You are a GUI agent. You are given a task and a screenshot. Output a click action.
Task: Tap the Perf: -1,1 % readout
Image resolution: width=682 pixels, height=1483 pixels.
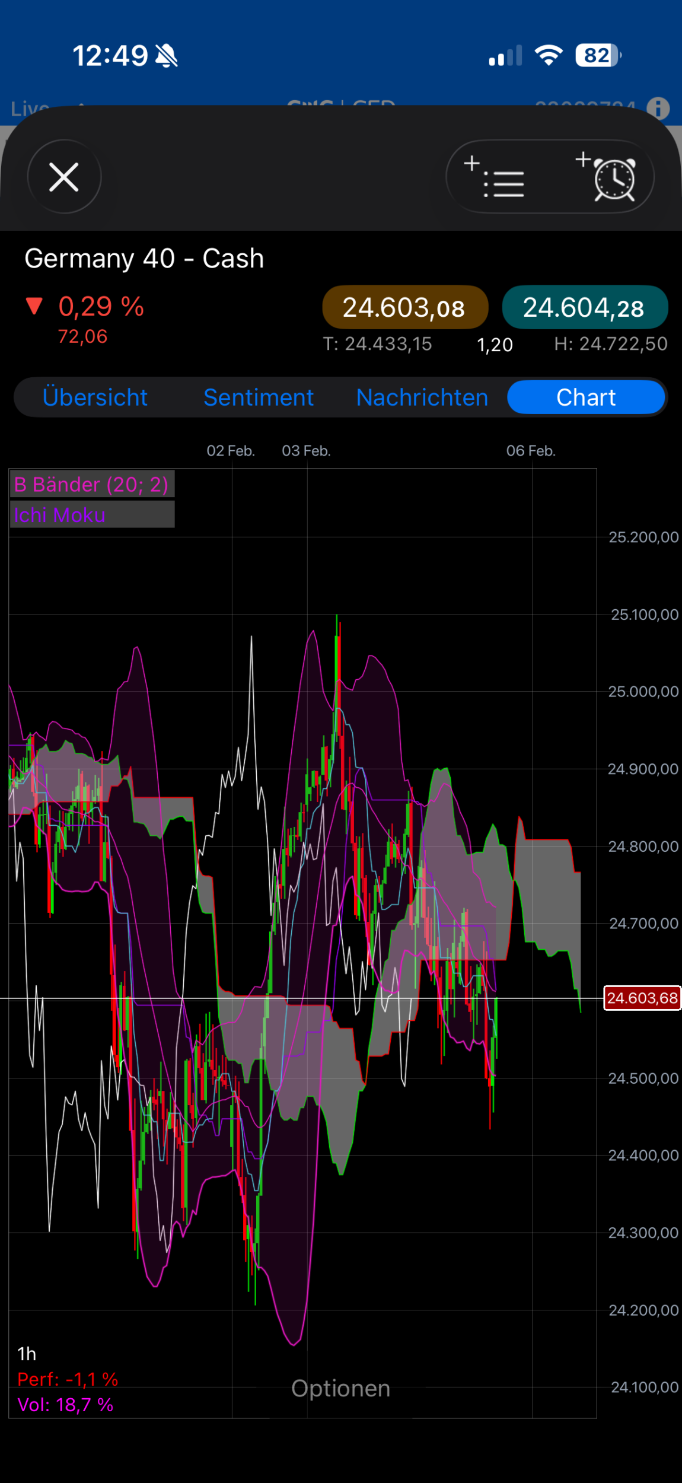click(x=68, y=1379)
